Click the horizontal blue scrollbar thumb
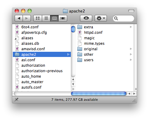The image size is (149, 120). [x=99, y=94]
